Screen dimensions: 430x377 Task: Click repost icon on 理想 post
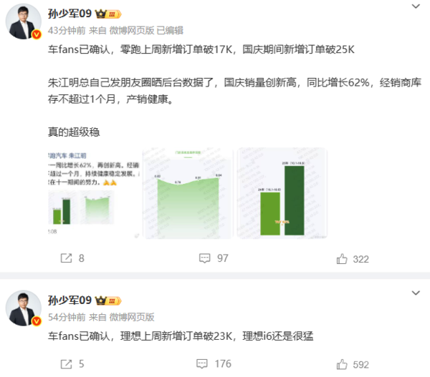pyautogui.click(x=66, y=364)
